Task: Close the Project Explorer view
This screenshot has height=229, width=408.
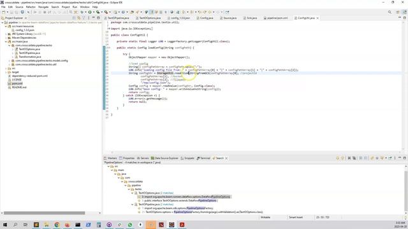Action: click(x=25, y=18)
